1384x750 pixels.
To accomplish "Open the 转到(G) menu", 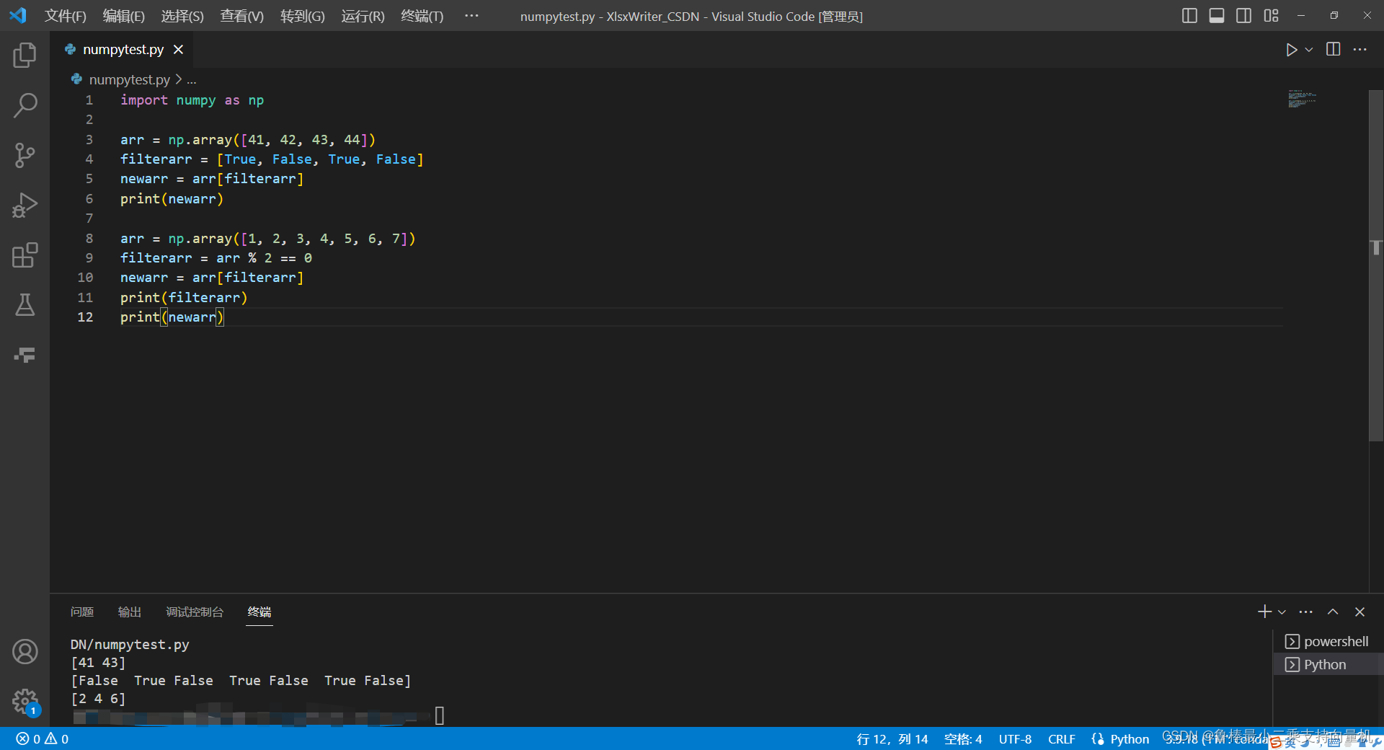I will [x=303, y=16].
